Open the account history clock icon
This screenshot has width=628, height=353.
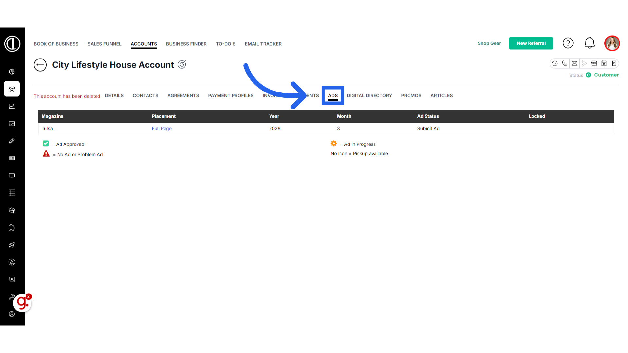point(555,63)
